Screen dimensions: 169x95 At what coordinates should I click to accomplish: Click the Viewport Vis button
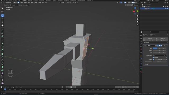pos(149,40)
